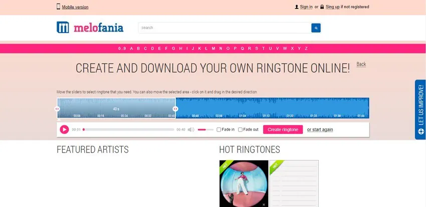426x207 pixels.
Task: Open the Sign in link
Action: [x=306, y=7]
